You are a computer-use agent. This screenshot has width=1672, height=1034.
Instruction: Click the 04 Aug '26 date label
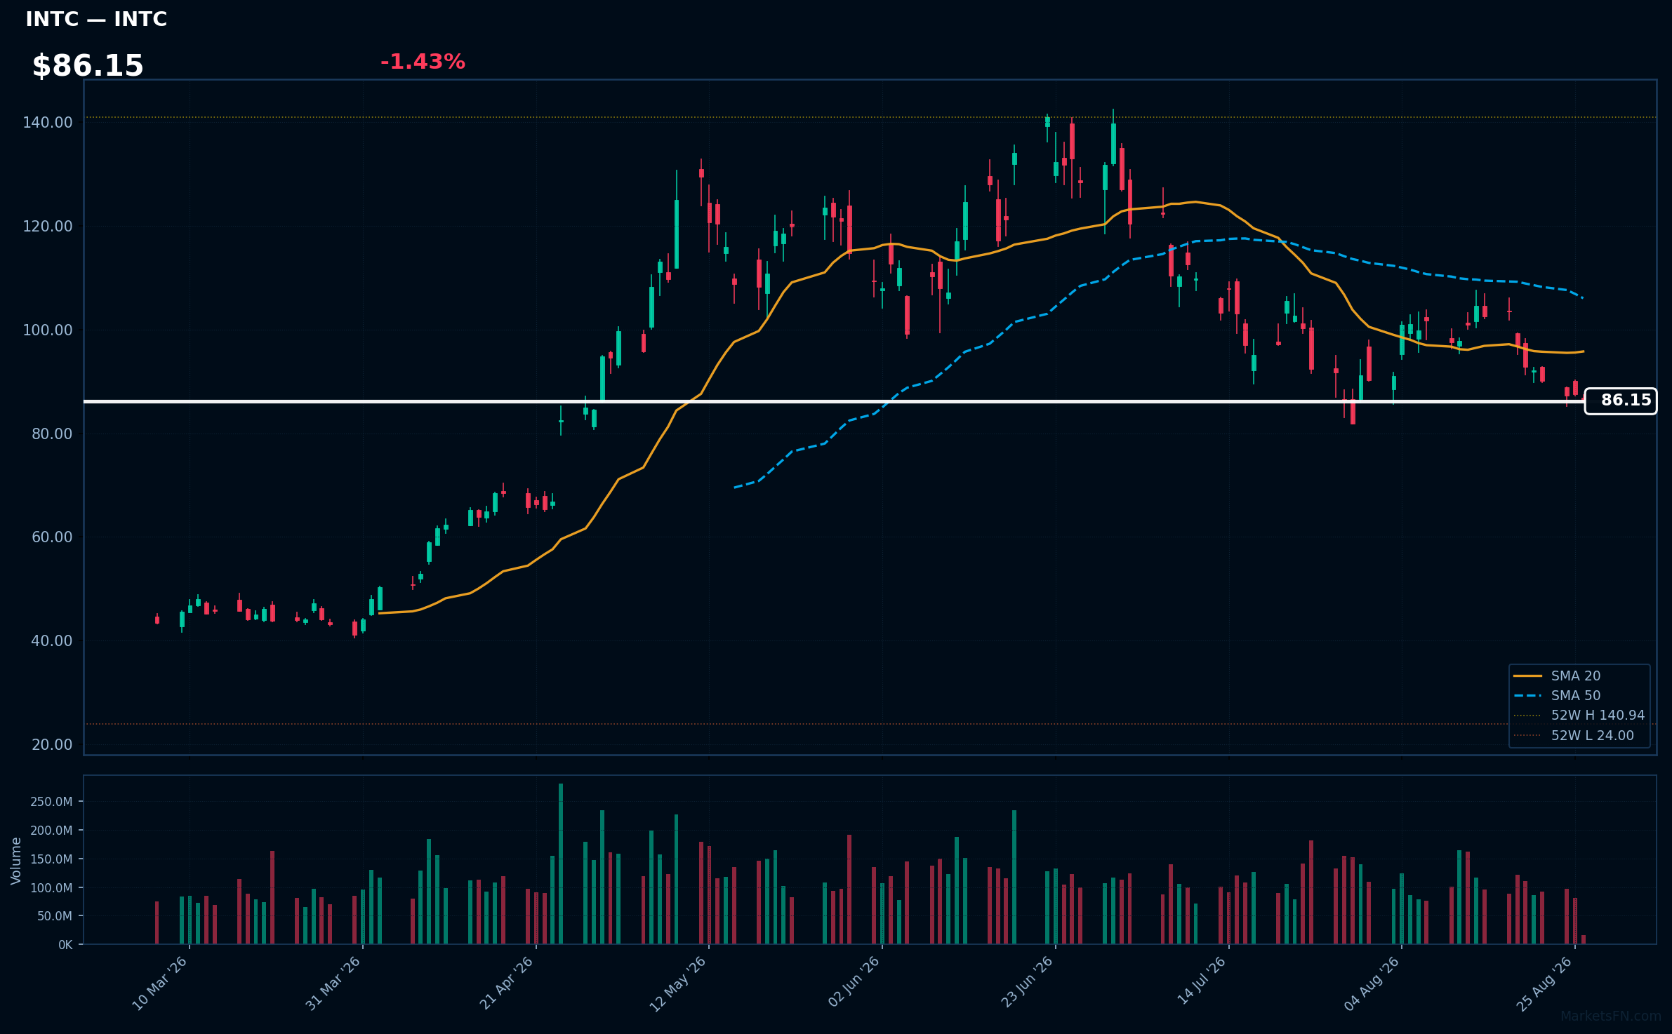pos(1372,983)
